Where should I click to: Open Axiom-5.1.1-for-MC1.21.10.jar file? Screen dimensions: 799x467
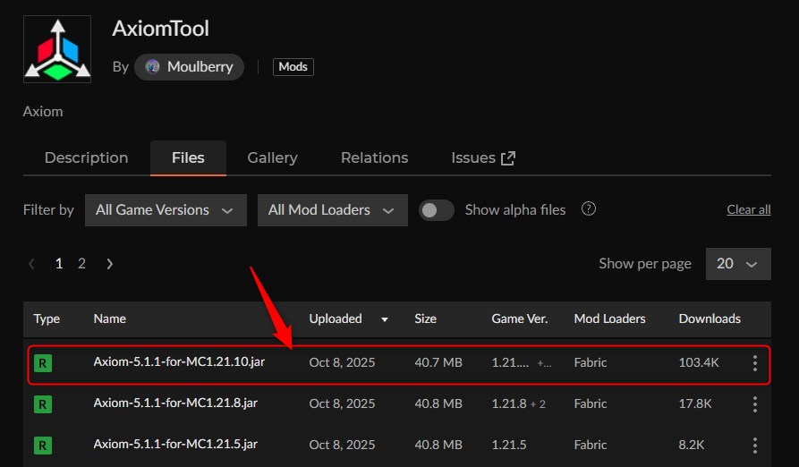(x=179, y=362)
